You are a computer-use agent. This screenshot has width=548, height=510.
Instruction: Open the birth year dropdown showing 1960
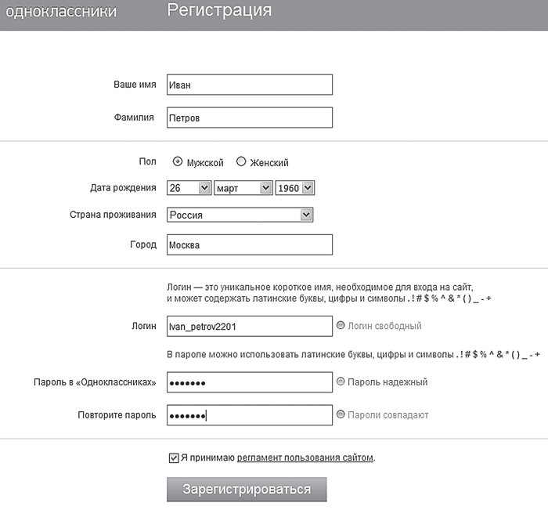tap(295, 188)
